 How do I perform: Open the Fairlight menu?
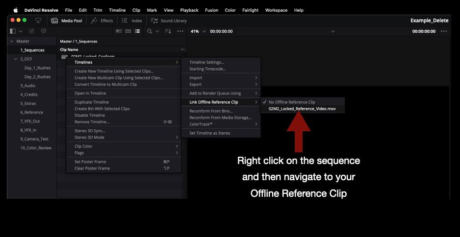point(250,10)
